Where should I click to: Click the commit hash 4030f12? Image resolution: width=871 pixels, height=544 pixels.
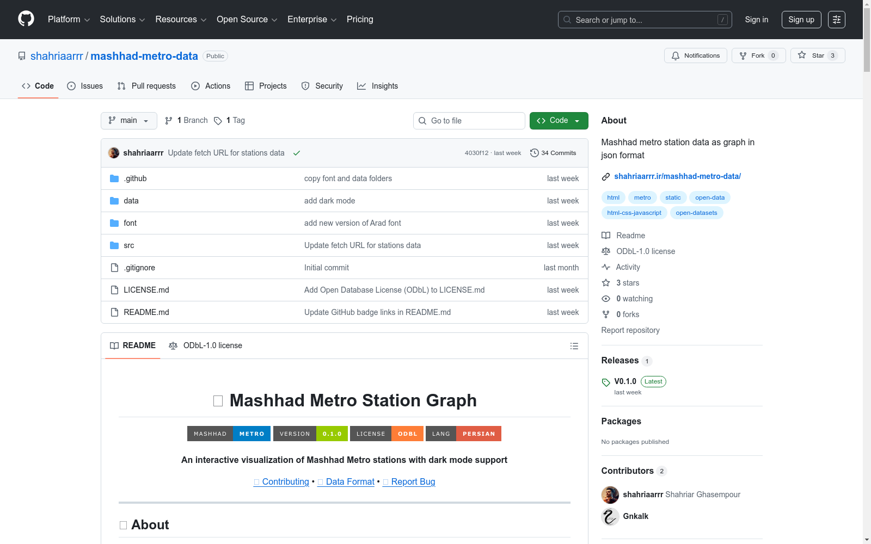[x=477, y=153]
